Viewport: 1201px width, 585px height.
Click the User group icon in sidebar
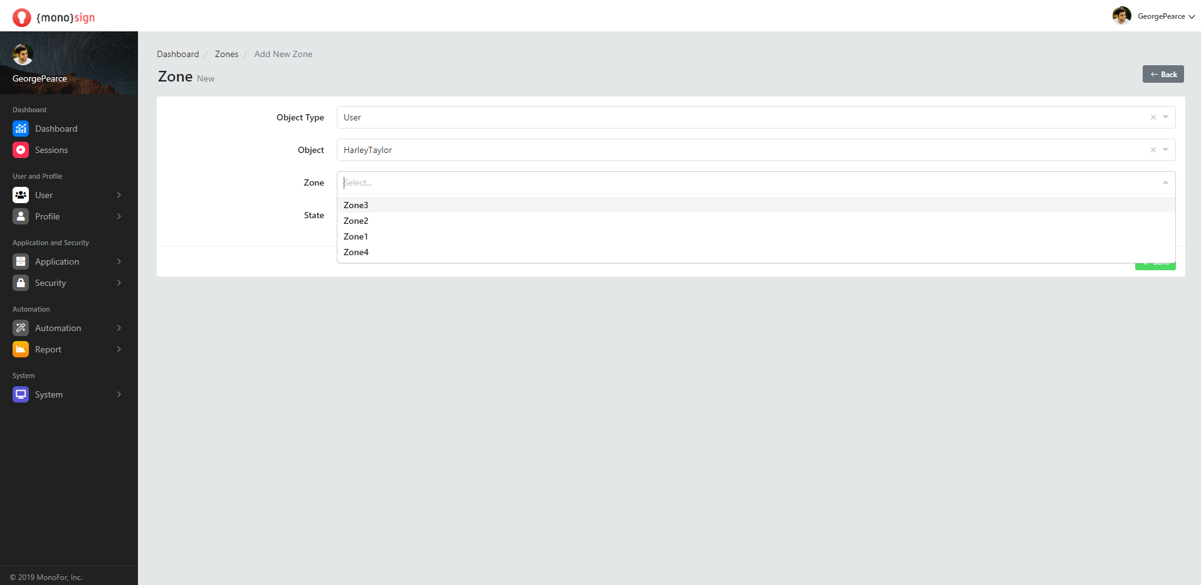click(21, 195)
